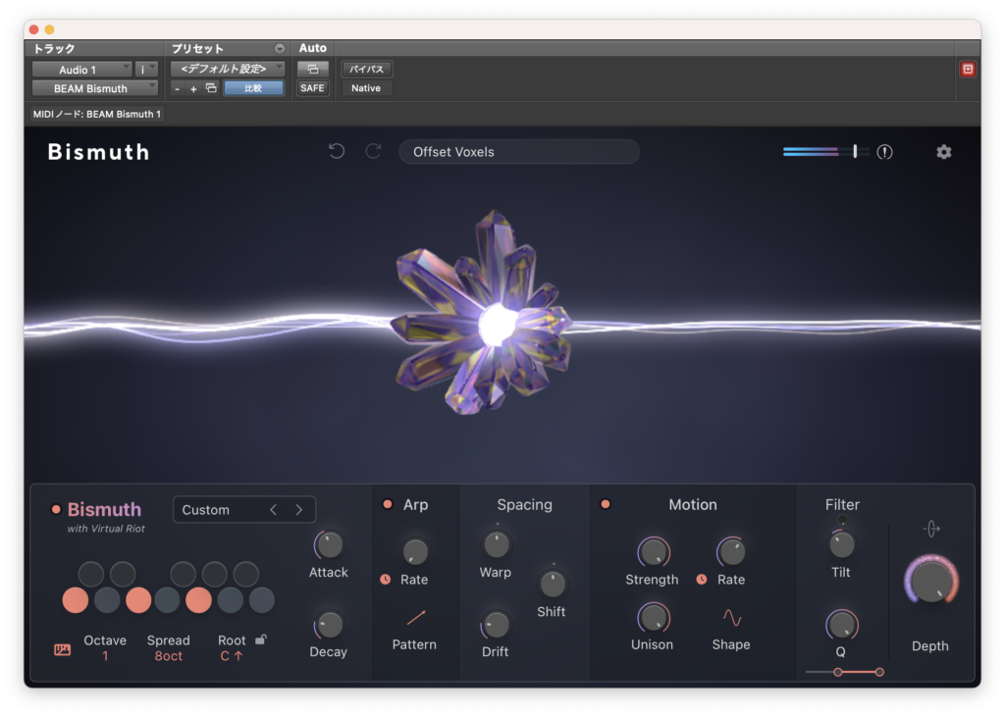
Task: Click the Decay knob
Action: click(329, 625)
